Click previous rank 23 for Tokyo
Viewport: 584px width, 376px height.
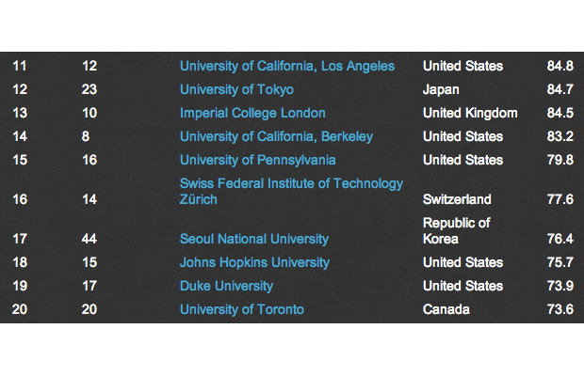[89, 89]
